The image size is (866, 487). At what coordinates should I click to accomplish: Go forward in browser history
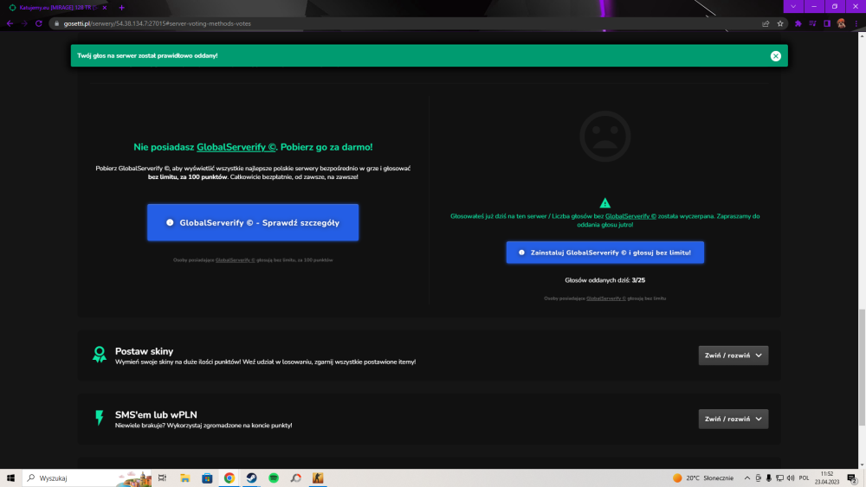pyautogui.click(x=24, y=23)
